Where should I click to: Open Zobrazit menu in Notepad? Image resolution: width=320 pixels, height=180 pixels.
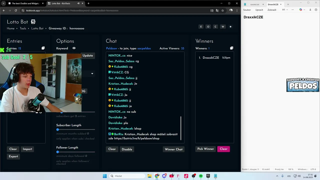pos(272,10)
